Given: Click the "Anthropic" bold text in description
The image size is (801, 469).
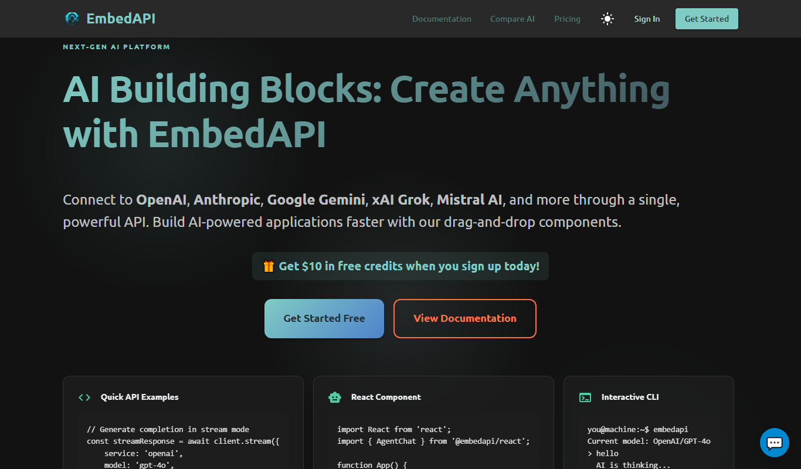Looking at the screenshot, I should pyautogui.click(x=227, y=200).
